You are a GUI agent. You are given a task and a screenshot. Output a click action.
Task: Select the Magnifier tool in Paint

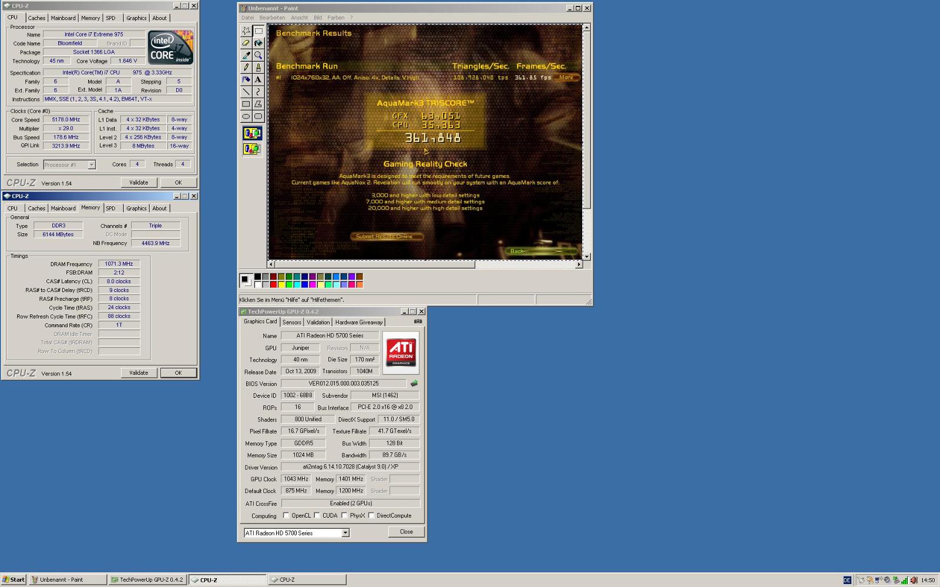tap(258, 55)
